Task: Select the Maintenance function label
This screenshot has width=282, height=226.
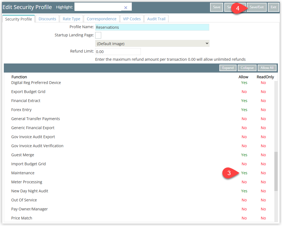Action: (23, 173)
